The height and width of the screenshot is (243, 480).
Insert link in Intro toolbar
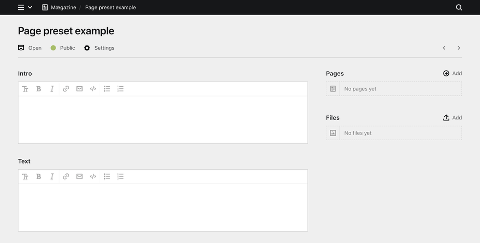click(x=66, y=89)
